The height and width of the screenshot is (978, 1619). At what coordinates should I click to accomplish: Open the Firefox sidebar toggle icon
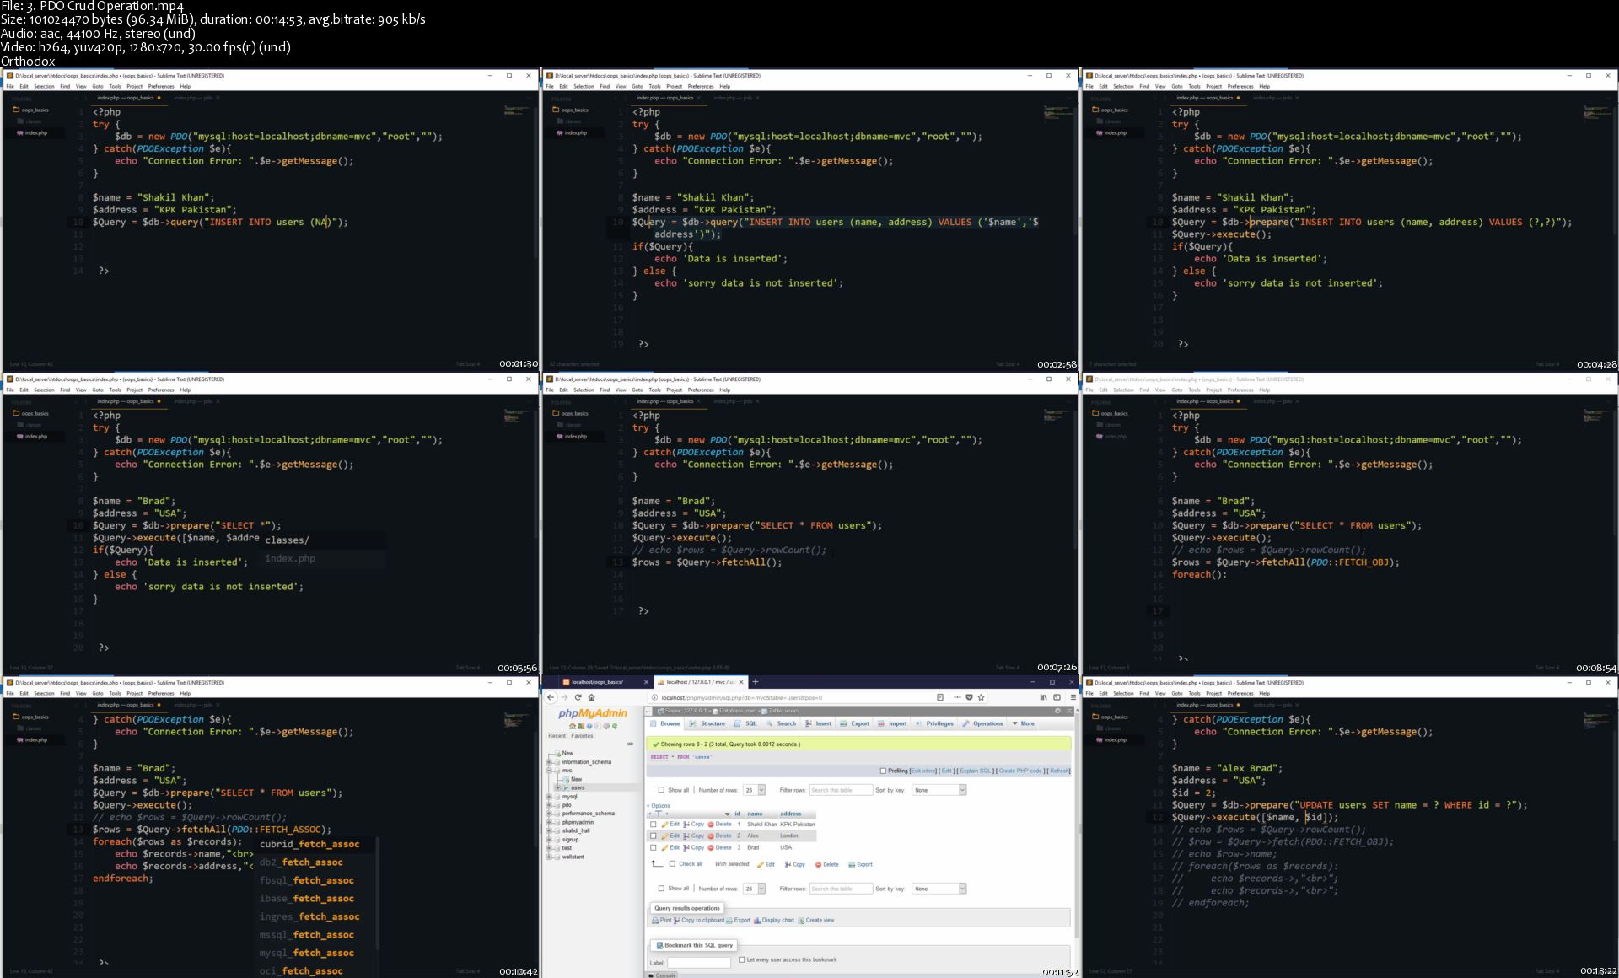pos(1057,697)
